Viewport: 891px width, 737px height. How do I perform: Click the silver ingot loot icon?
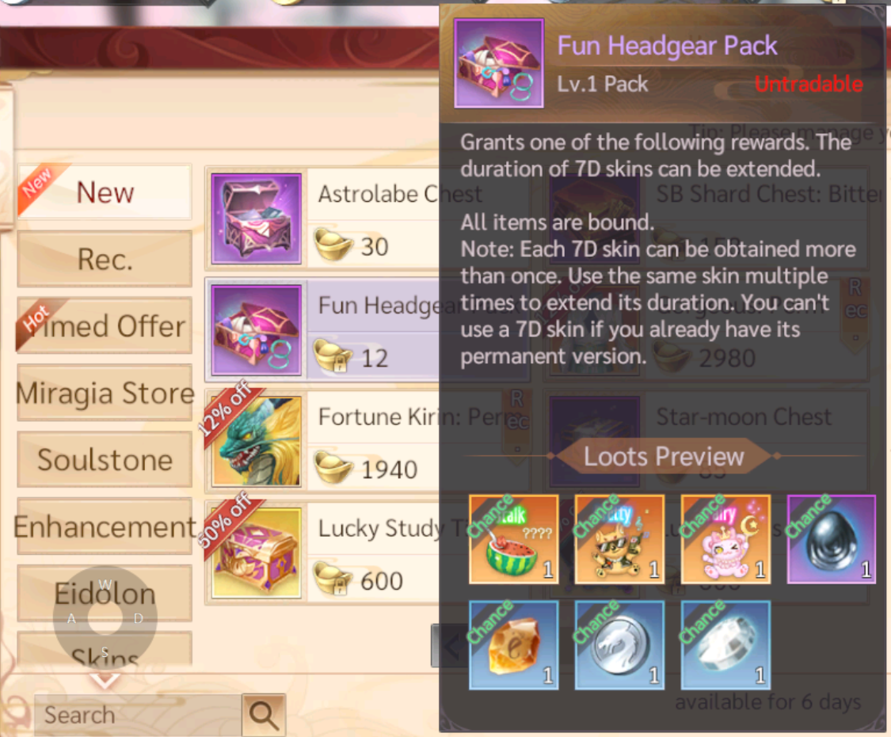pos(725,645)
